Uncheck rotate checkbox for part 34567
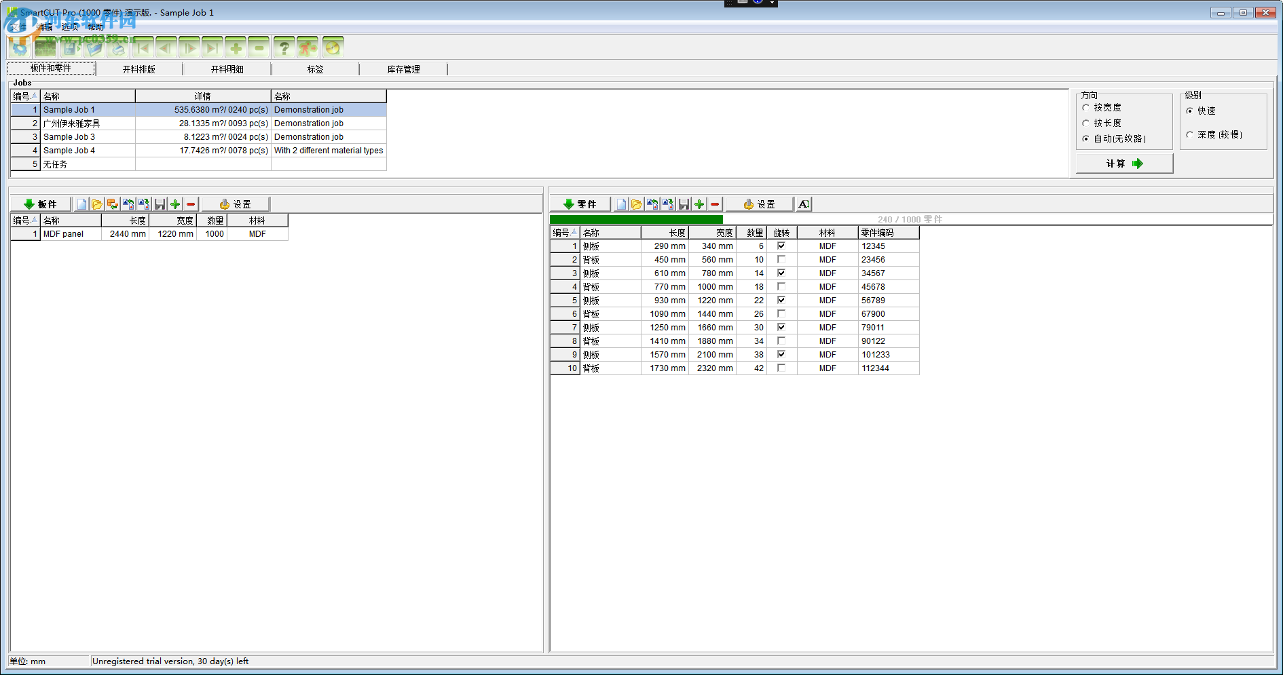Image resolution: width=1283 pixels, height=675 pixels. [781, 273]
